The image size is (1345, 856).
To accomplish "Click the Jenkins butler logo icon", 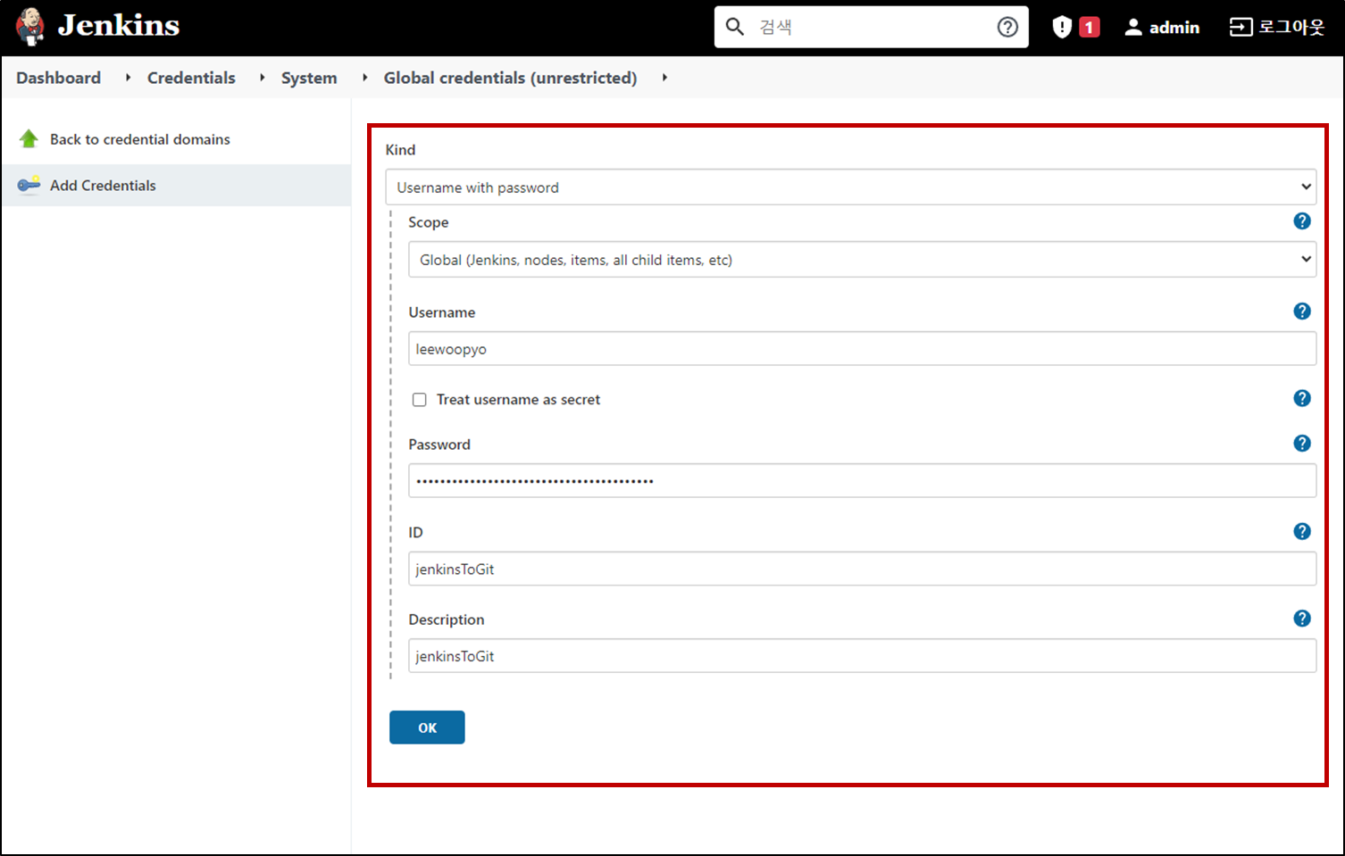I will coord(30,27).
